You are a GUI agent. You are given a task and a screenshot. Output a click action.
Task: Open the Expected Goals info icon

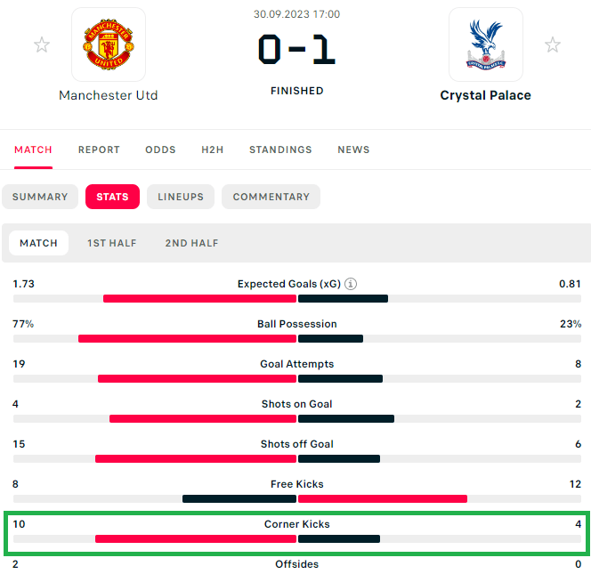coord(351,284)
